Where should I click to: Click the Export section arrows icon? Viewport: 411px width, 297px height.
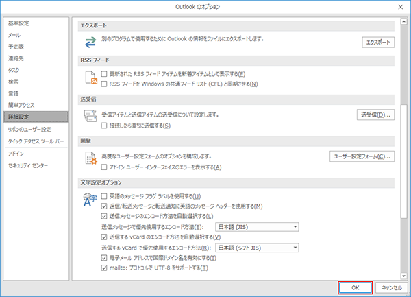click(x=89, y=43)
